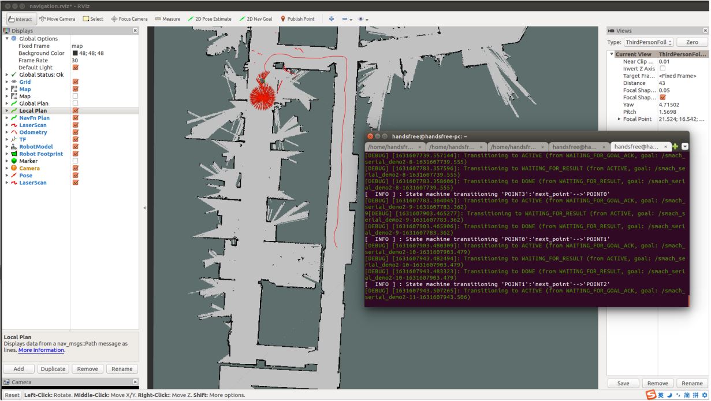Open the More Information link
The width and height of the screenshot is (711, 401).
point(41,350)
